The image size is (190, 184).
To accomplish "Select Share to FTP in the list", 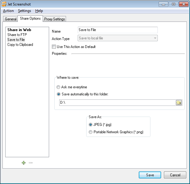I will [x=17, y=35].
